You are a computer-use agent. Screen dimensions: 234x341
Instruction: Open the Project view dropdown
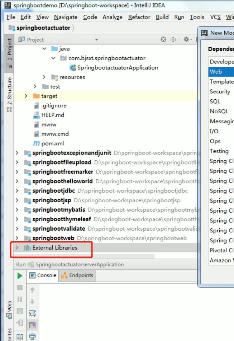click(96, 39)
